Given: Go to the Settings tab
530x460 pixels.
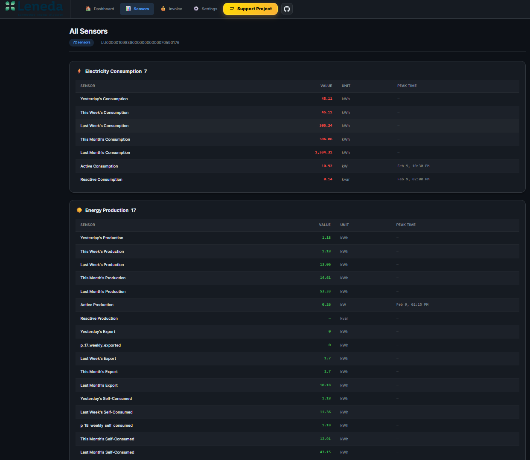Looking at the screenshot, I should pyautogui.click(x=205, y=9).
